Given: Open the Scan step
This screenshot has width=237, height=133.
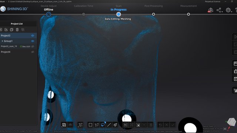Looking at the screenshot, I should [118, 6].
